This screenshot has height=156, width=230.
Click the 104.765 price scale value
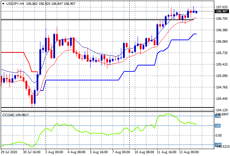[222, 87]
